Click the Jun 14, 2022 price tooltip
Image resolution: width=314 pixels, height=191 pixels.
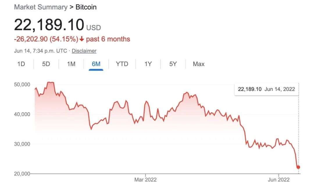[266, 89]
